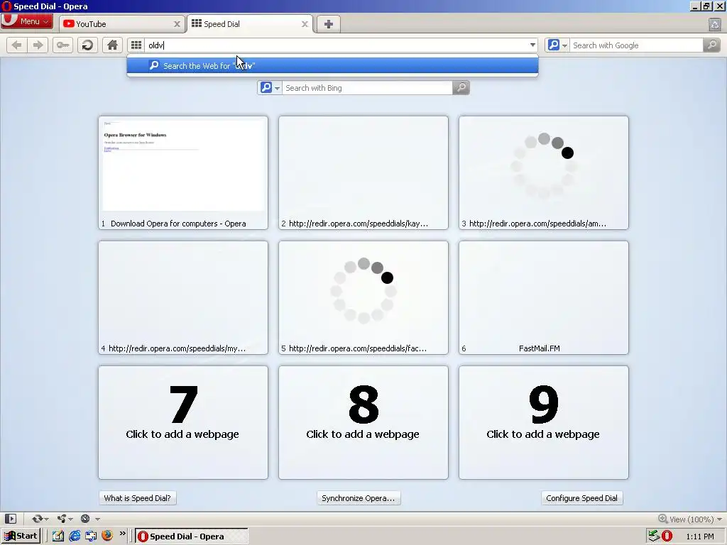Click the quick launch notepad icon
Viewport: 727px width, 545px height.
pyautogui.click(x=58, y=536)
